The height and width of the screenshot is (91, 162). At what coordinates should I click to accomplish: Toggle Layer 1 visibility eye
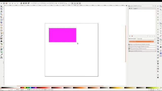tap(130, 8)
